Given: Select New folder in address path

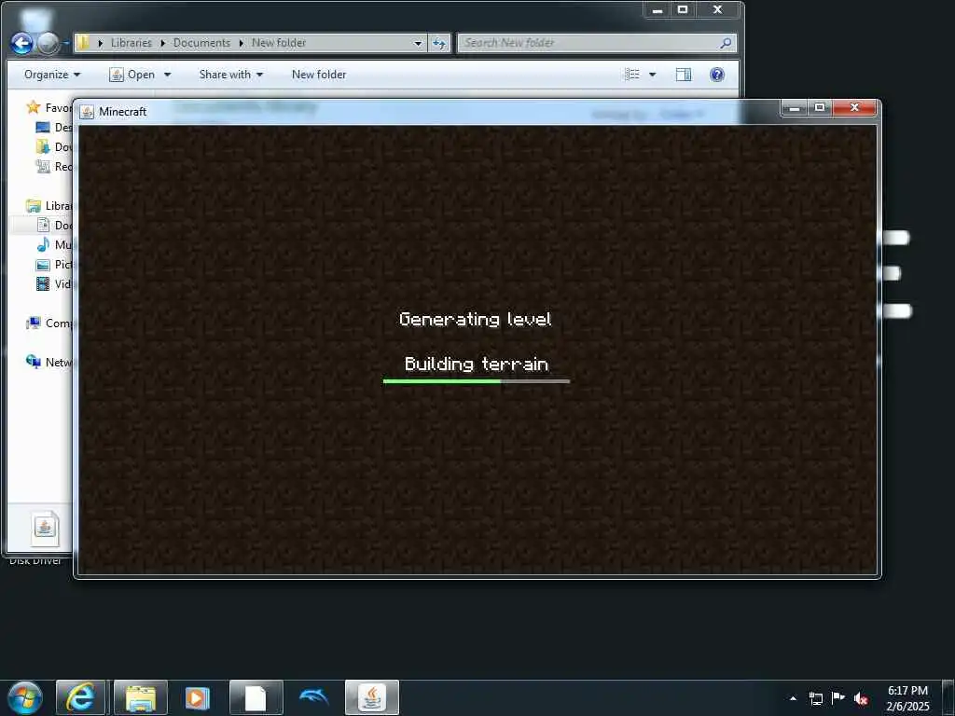Looking at the screenshot, I should 279,43.
